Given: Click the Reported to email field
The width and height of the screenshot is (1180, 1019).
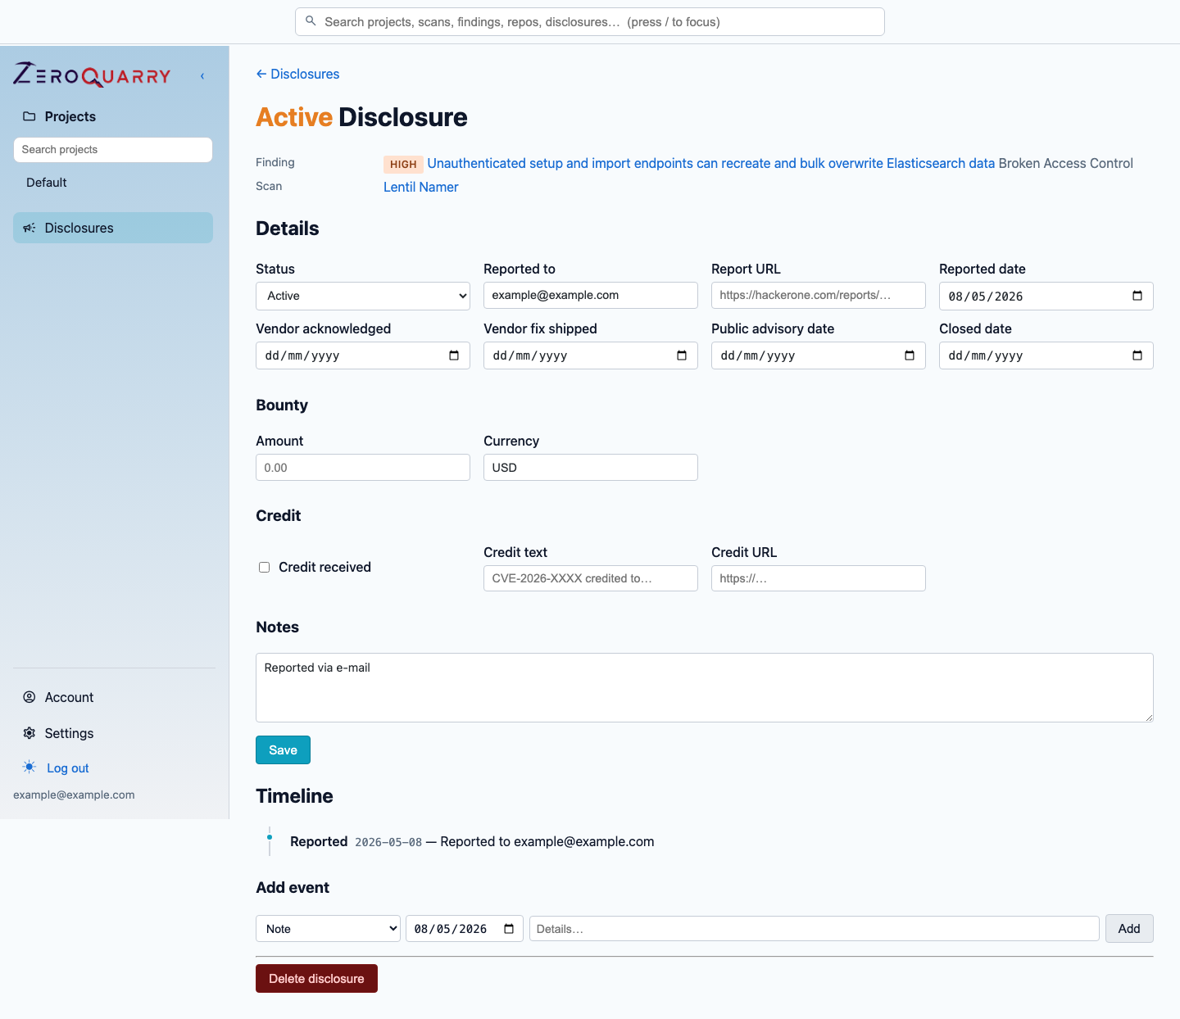Looking at the screenshot, I should (591, 296).
